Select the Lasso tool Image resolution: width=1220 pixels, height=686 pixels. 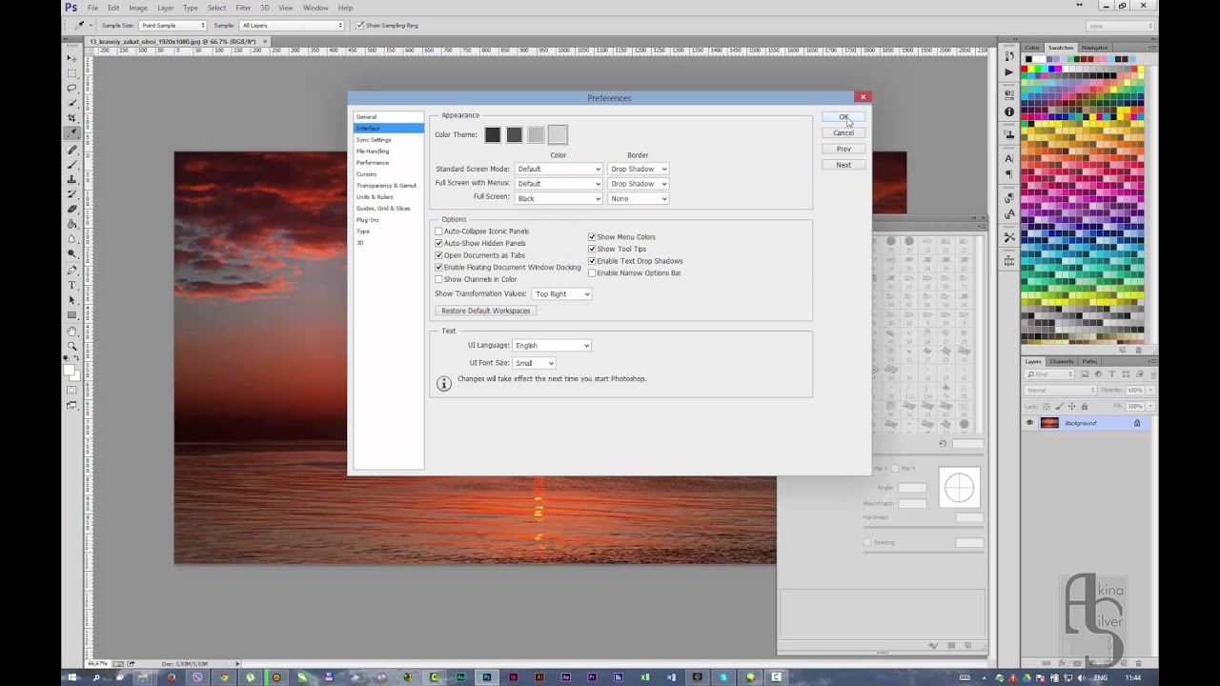click(72, 88)
